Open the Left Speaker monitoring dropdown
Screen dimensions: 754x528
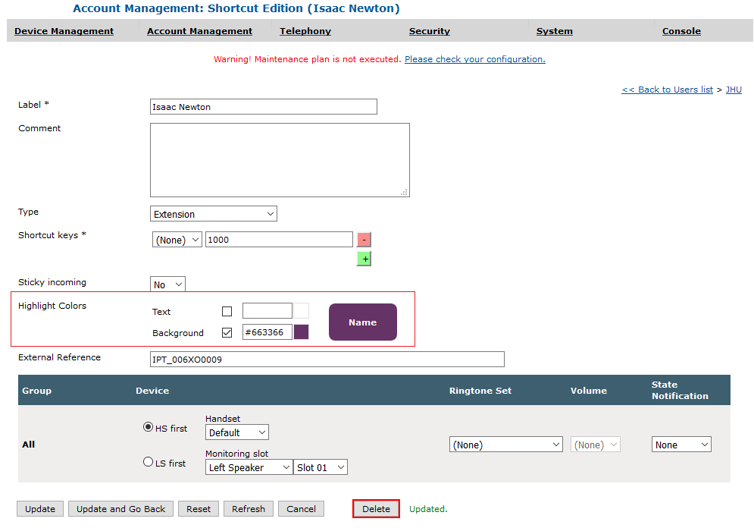click(249, 467)
